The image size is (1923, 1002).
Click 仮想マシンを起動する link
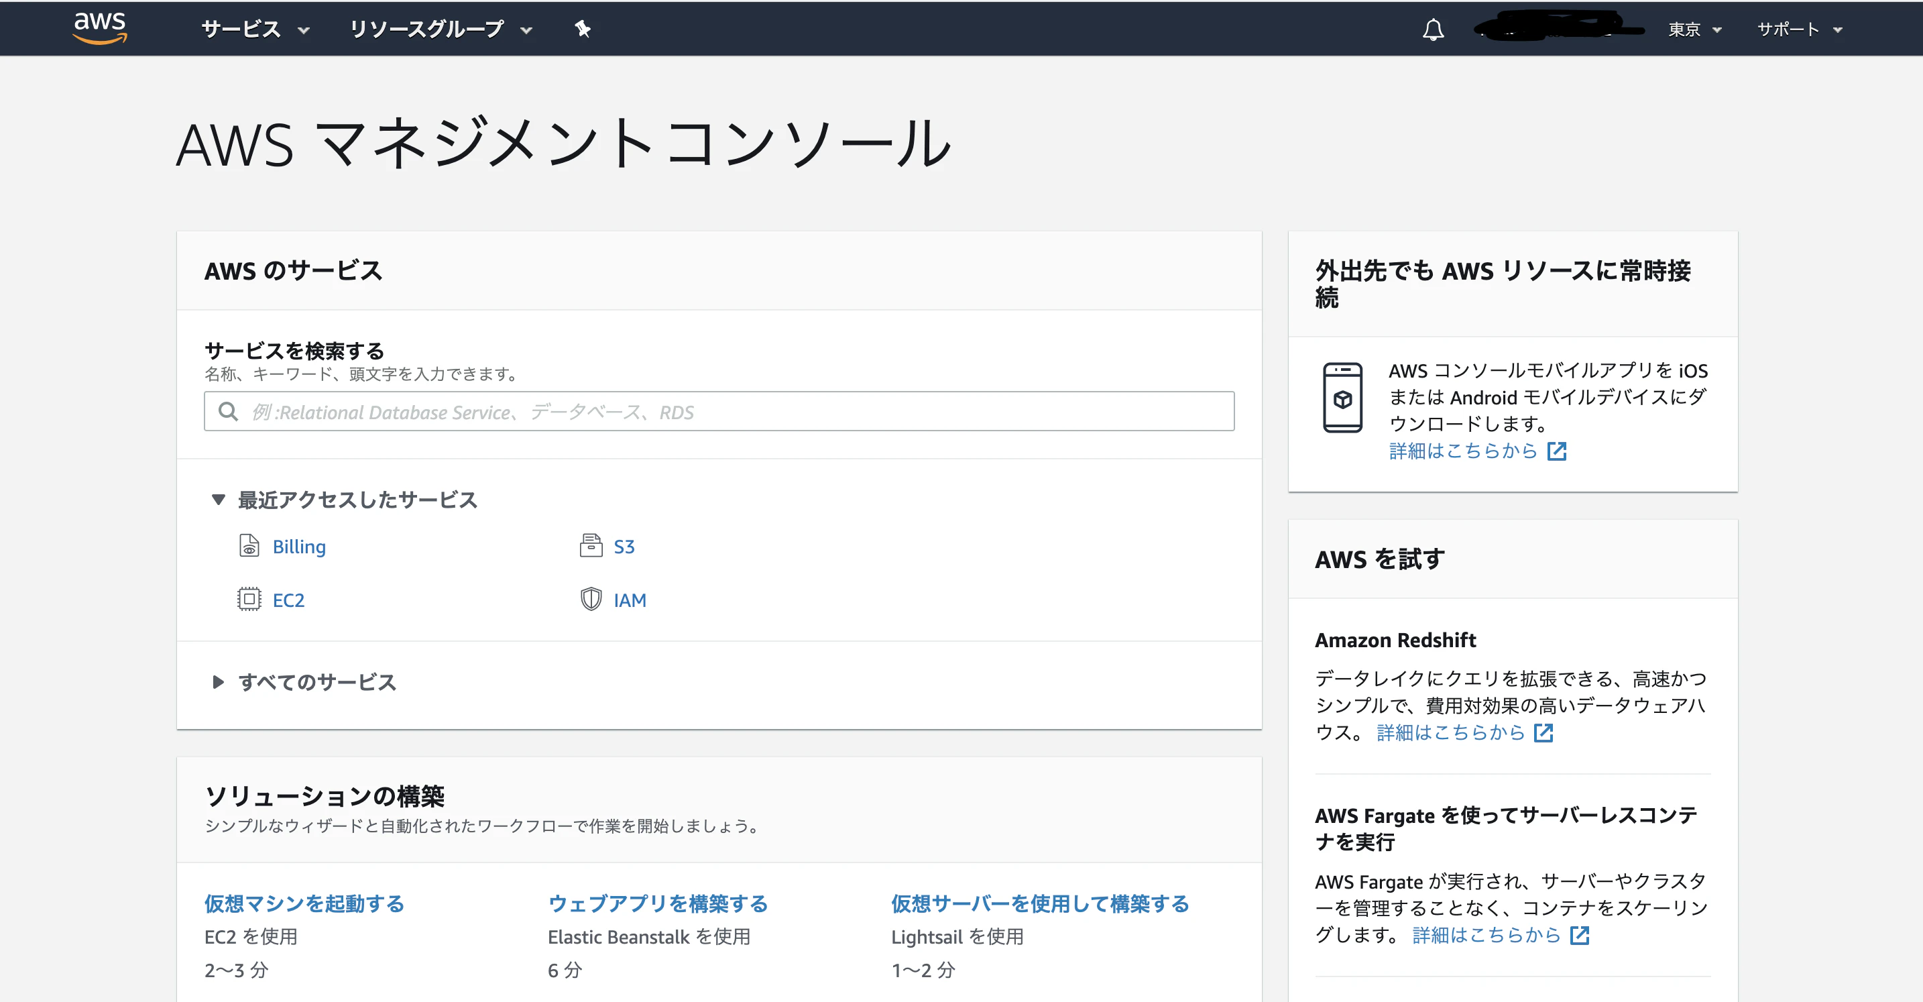point(304,903)
